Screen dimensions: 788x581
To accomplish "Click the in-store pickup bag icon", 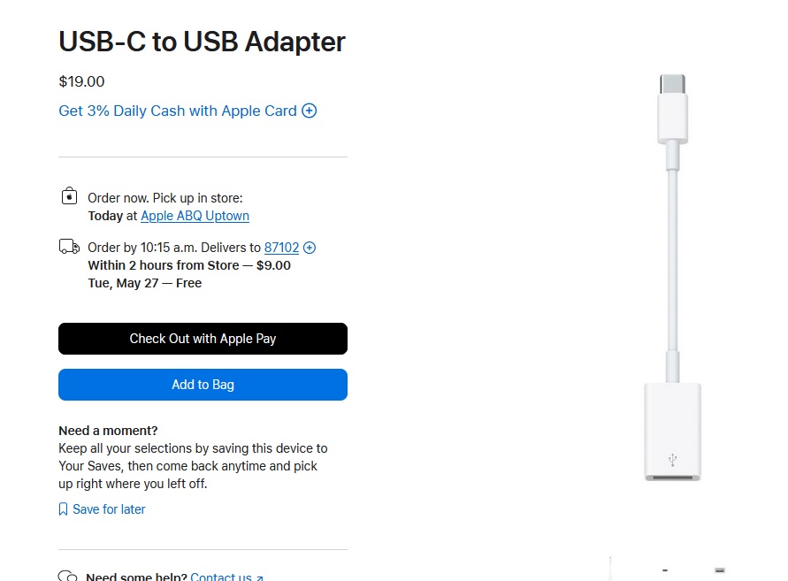I will (x=69, y=196).
